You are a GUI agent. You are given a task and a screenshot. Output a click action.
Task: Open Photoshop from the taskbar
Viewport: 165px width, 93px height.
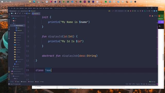click(x=89, y=2)
